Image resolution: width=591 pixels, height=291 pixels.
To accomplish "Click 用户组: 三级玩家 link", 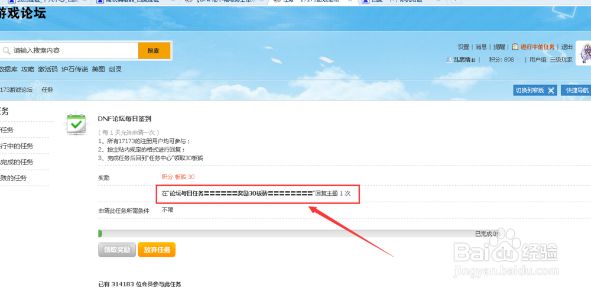I will [551, 60].
